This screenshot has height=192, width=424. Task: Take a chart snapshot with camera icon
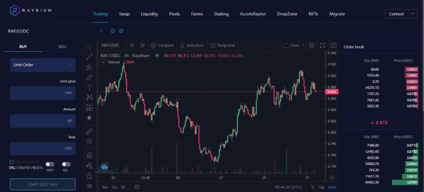pyautogui.click(x=333, y=45)
